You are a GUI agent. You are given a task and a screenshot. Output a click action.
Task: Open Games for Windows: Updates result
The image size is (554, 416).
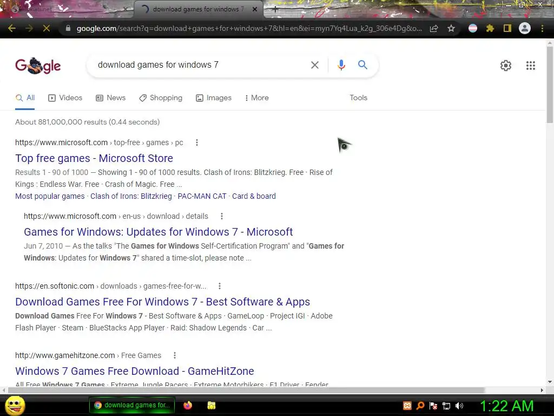click(159, 232)
